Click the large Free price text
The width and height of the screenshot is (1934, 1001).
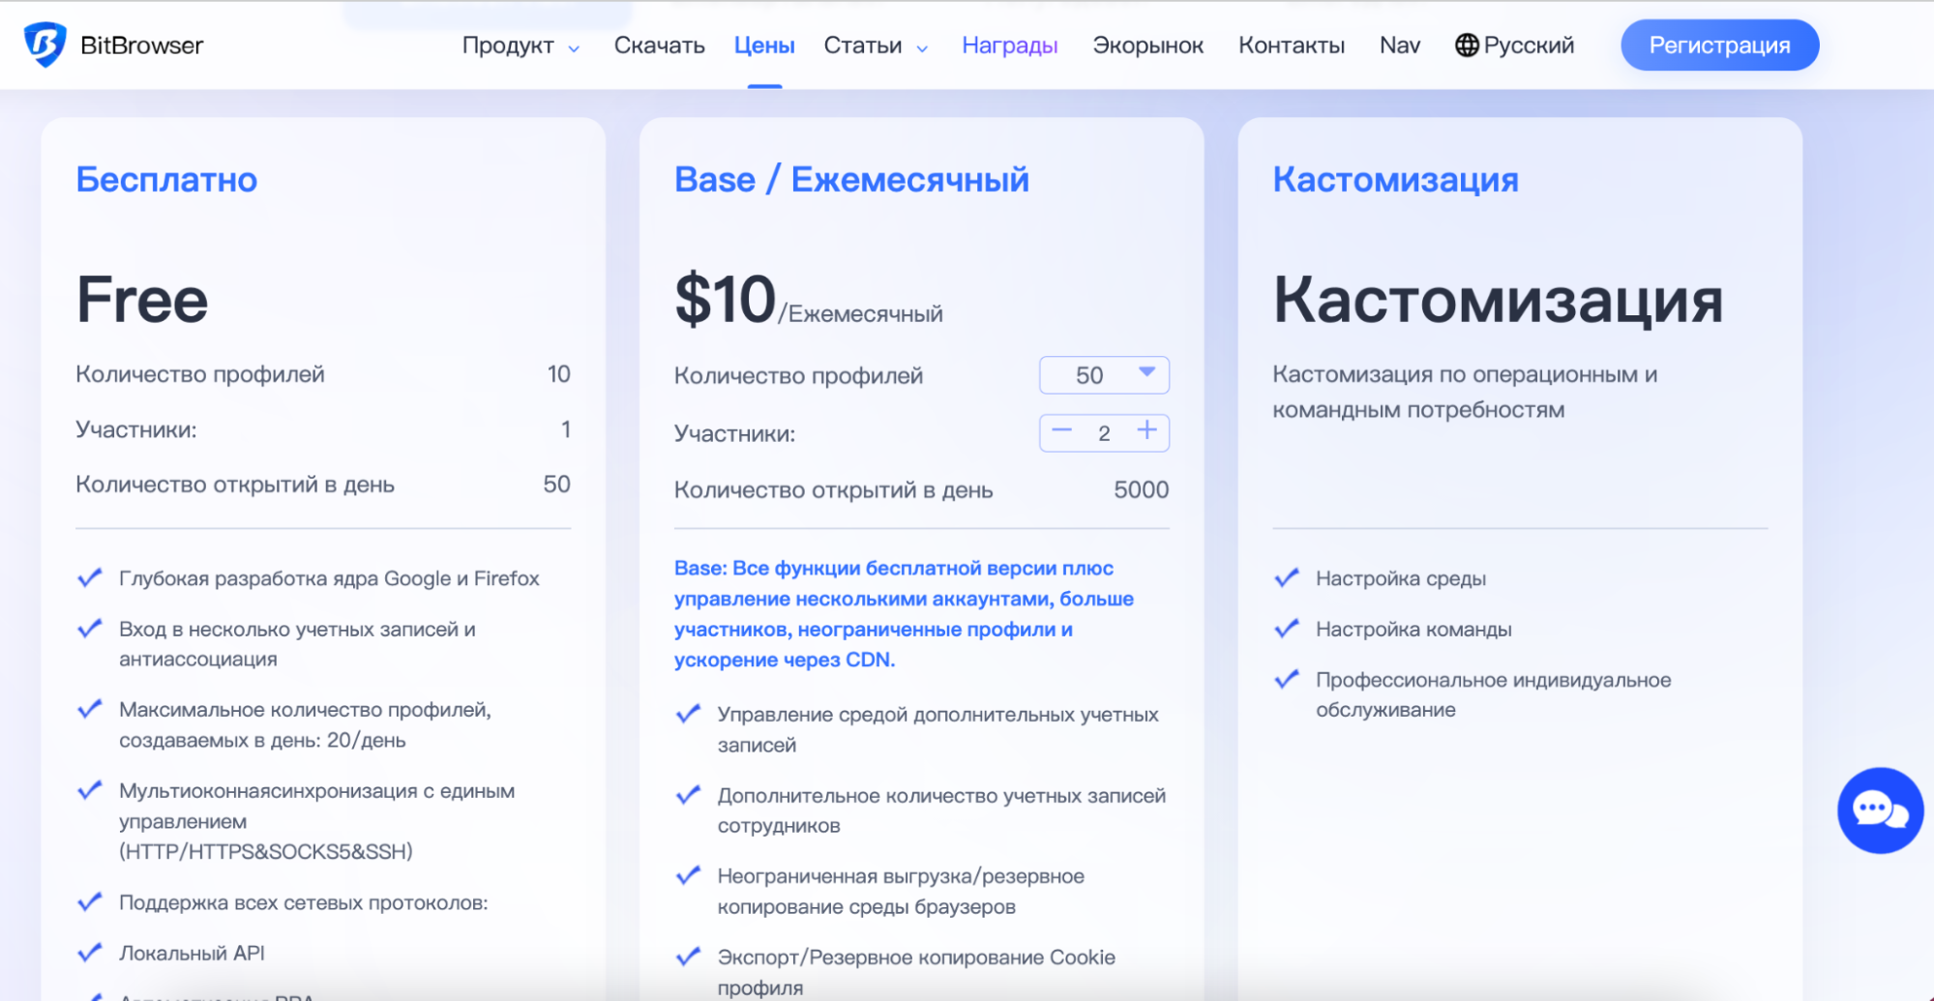coord(142,300)
